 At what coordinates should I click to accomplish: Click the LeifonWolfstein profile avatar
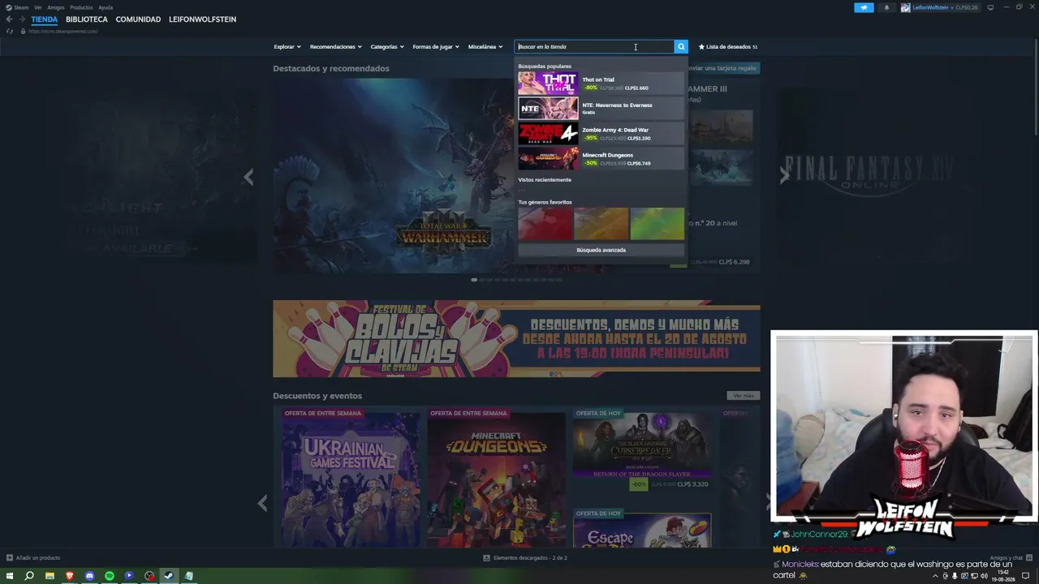[x=905, y=7]
